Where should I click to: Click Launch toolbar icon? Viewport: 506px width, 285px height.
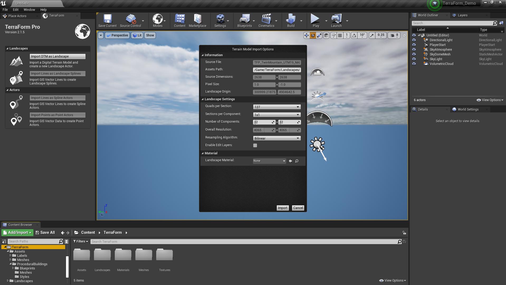pyautogui.click(x=336, y=21)
